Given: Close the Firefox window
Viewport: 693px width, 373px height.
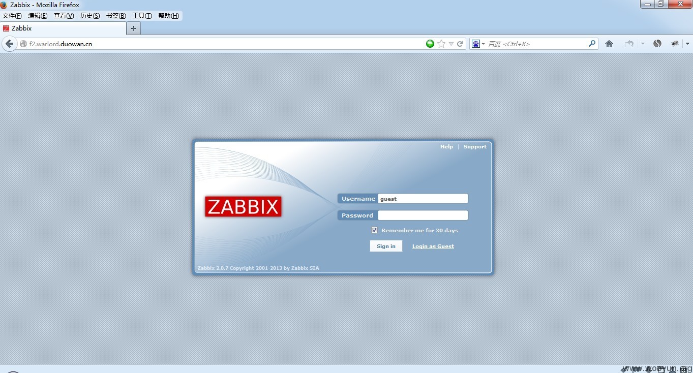Looking at the screenshot, I should tap(680, 4).
